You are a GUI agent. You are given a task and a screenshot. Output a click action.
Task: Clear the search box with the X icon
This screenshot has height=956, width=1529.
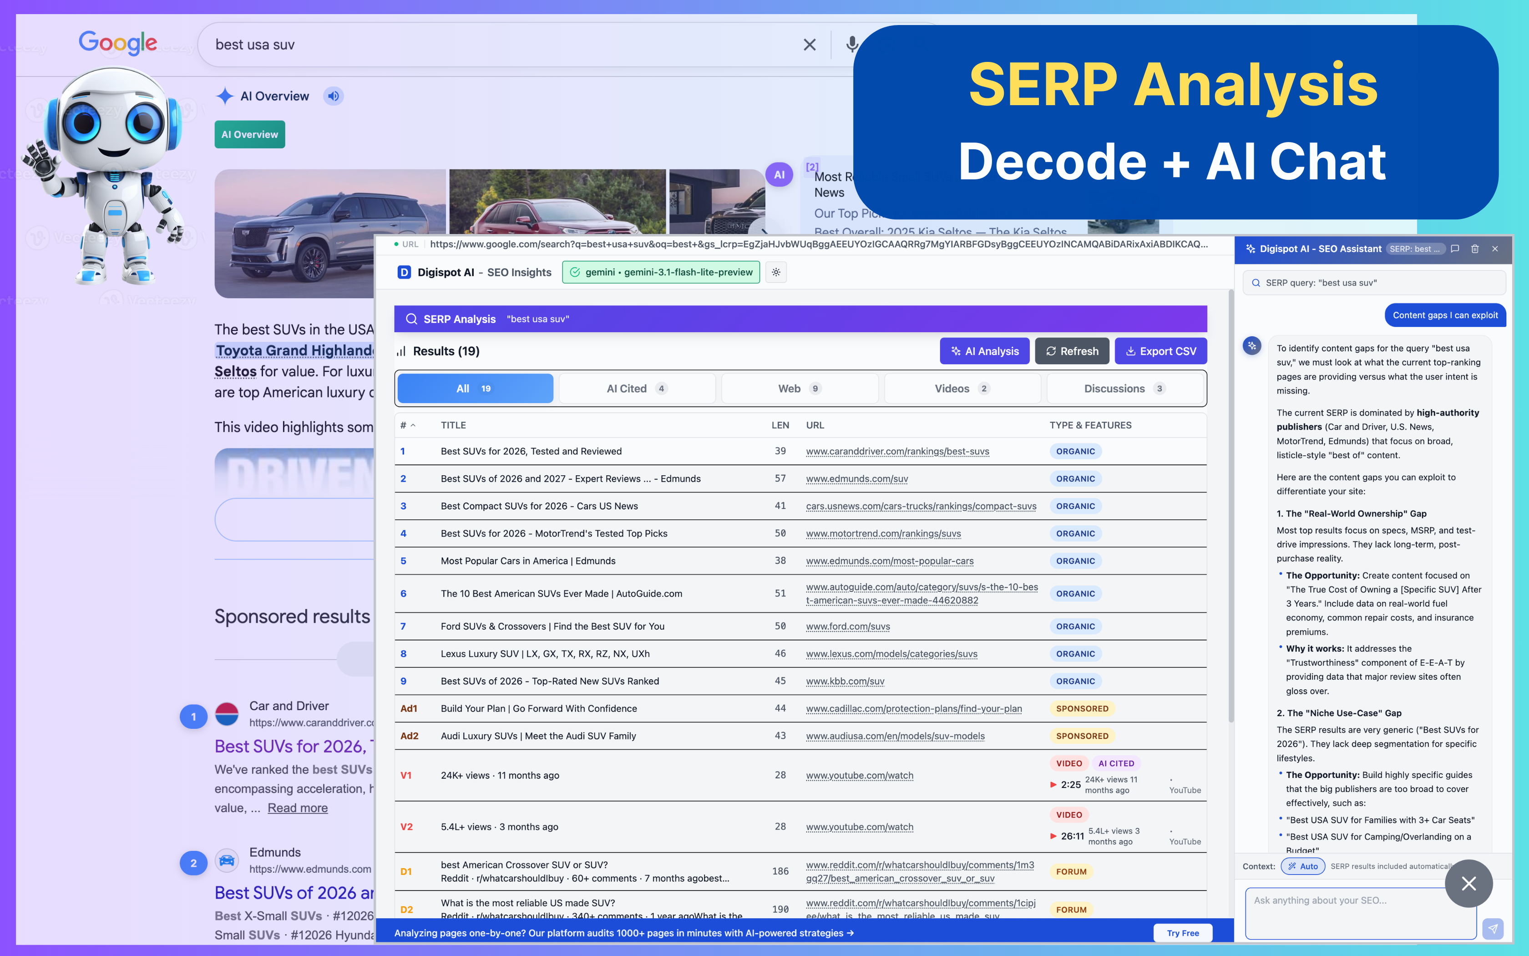click(x=810, y=44)
